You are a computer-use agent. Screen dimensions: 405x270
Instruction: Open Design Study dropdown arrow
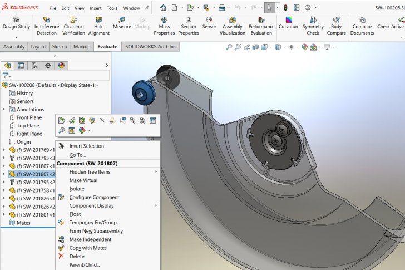point(16,37)
